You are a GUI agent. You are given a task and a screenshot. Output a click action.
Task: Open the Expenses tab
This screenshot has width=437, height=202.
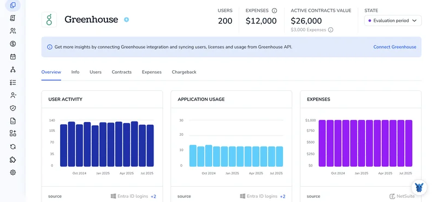[152, 72]
